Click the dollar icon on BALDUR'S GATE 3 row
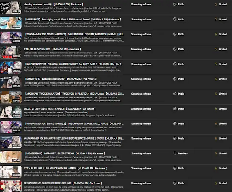The height and width of the screenshot is (192, 232). 216,64
